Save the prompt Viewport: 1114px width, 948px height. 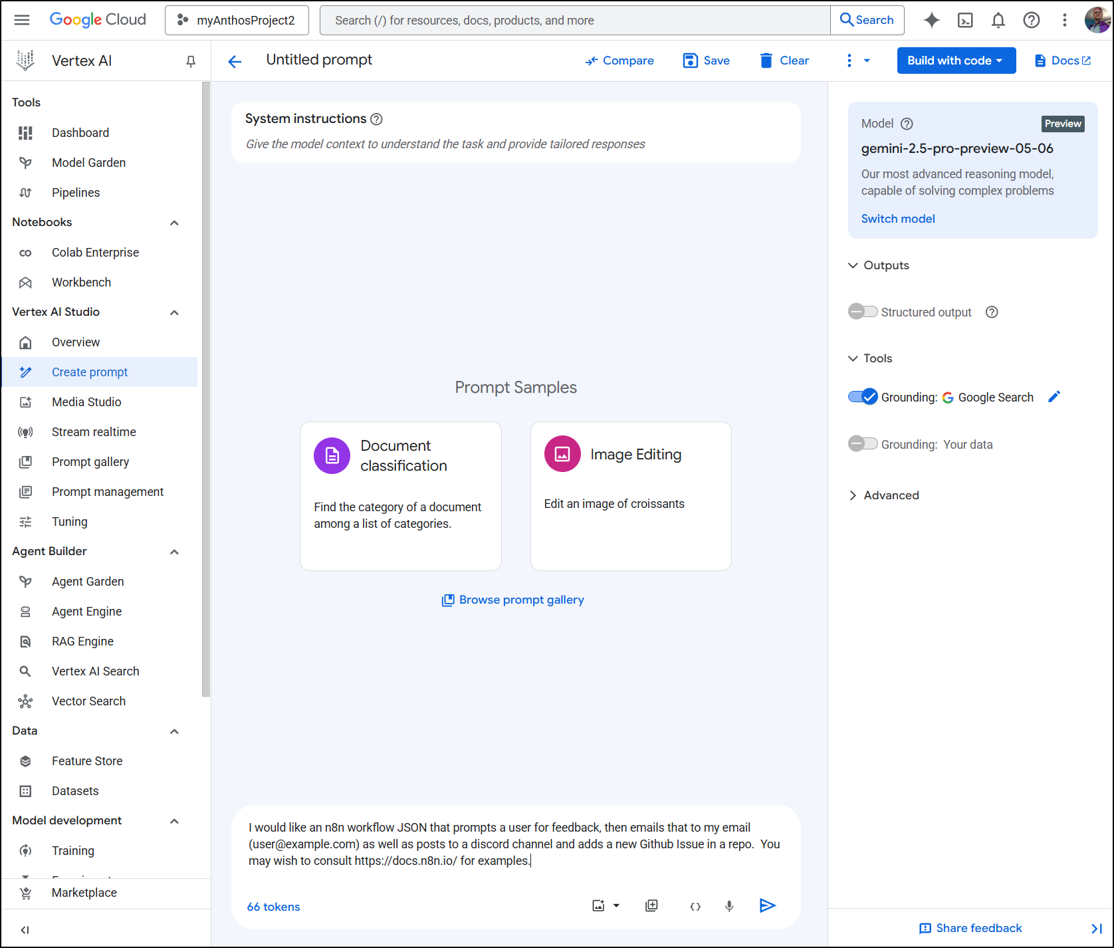(706, 60)
